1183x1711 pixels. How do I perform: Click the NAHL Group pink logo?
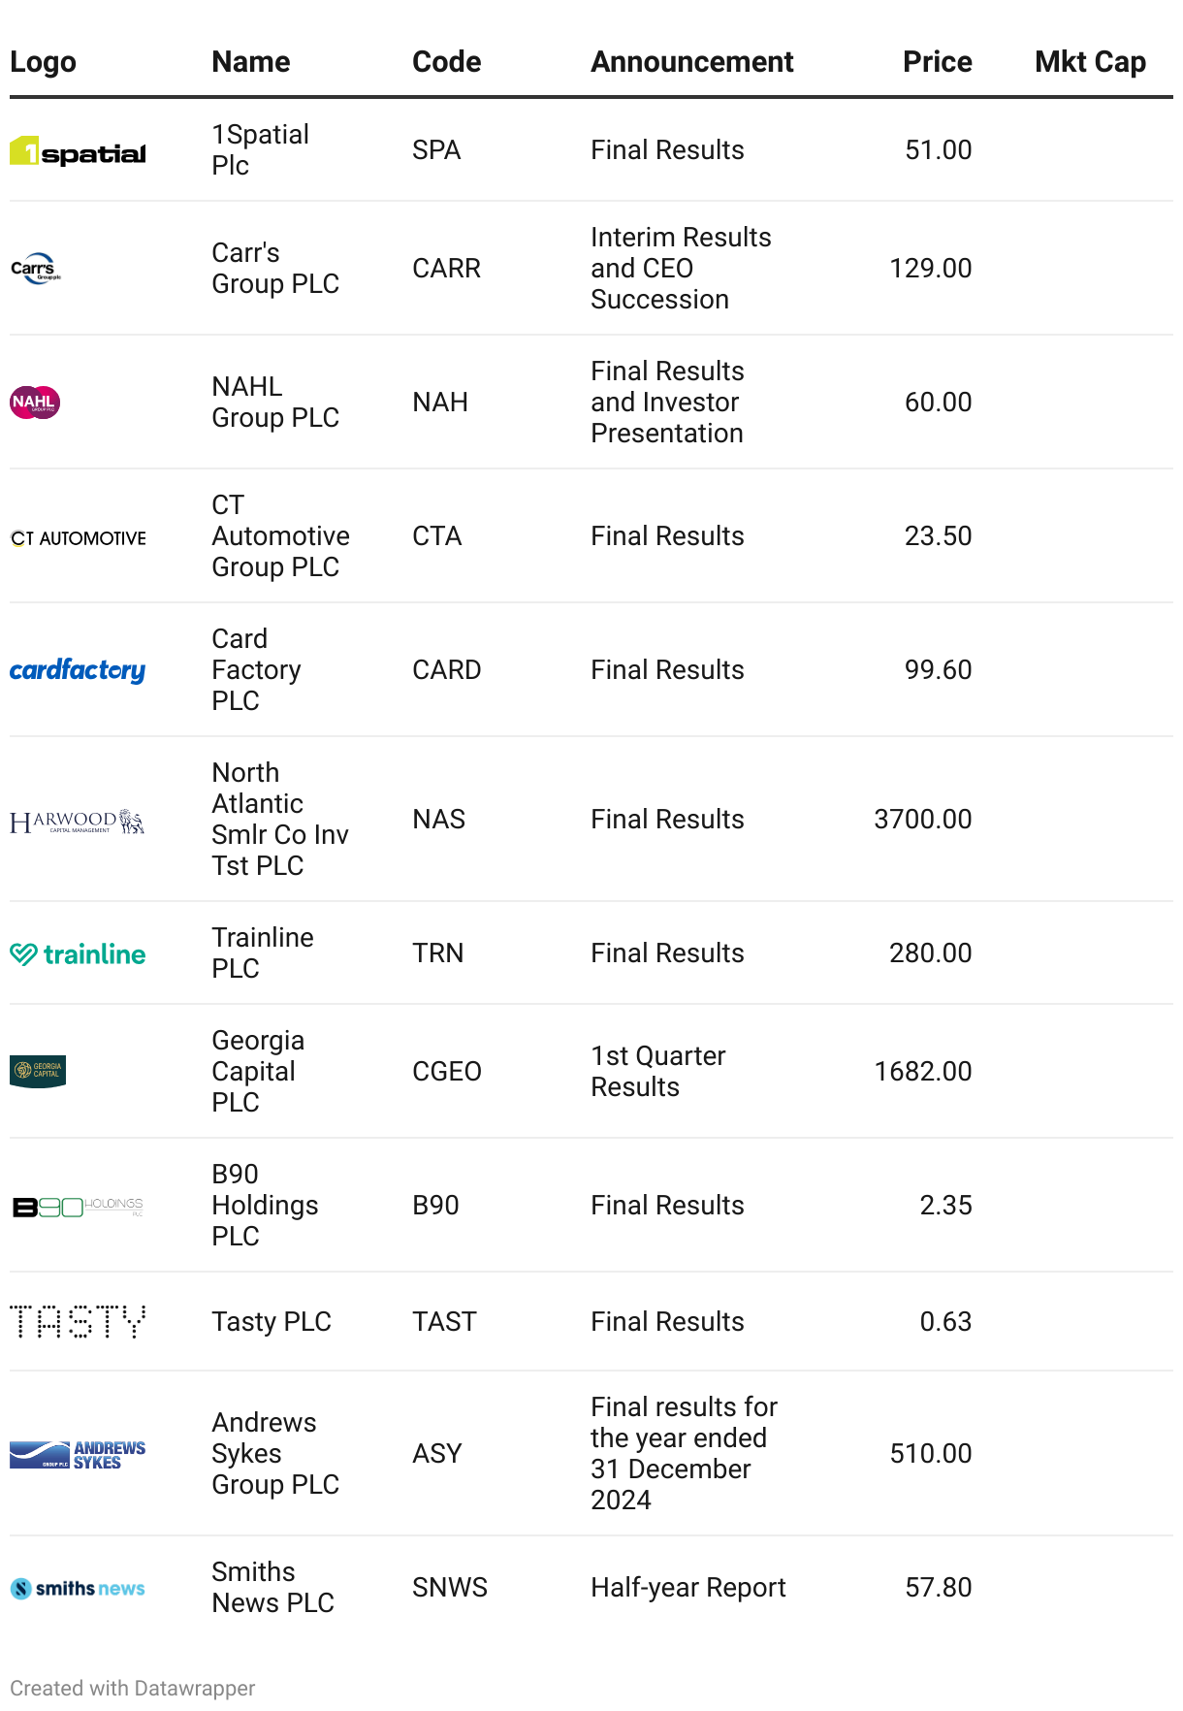pyautogui.click(x=35, y=403)
